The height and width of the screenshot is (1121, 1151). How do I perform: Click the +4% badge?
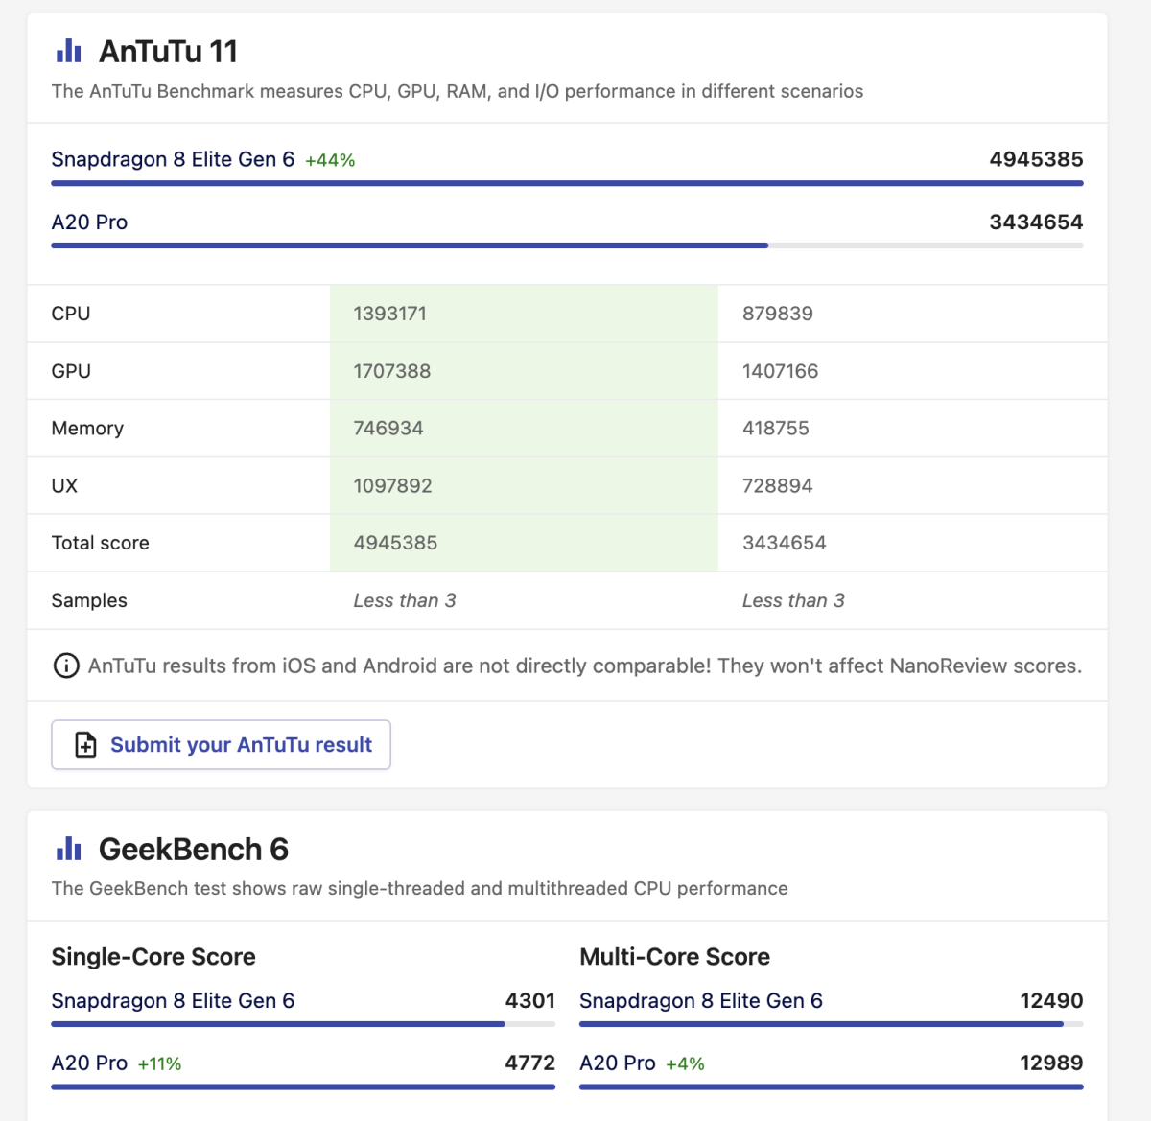point(685,1063)
